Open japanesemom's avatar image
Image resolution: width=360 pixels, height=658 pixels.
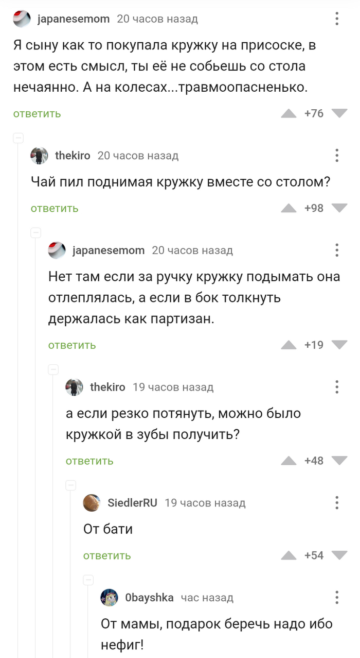tap(20, 19)
